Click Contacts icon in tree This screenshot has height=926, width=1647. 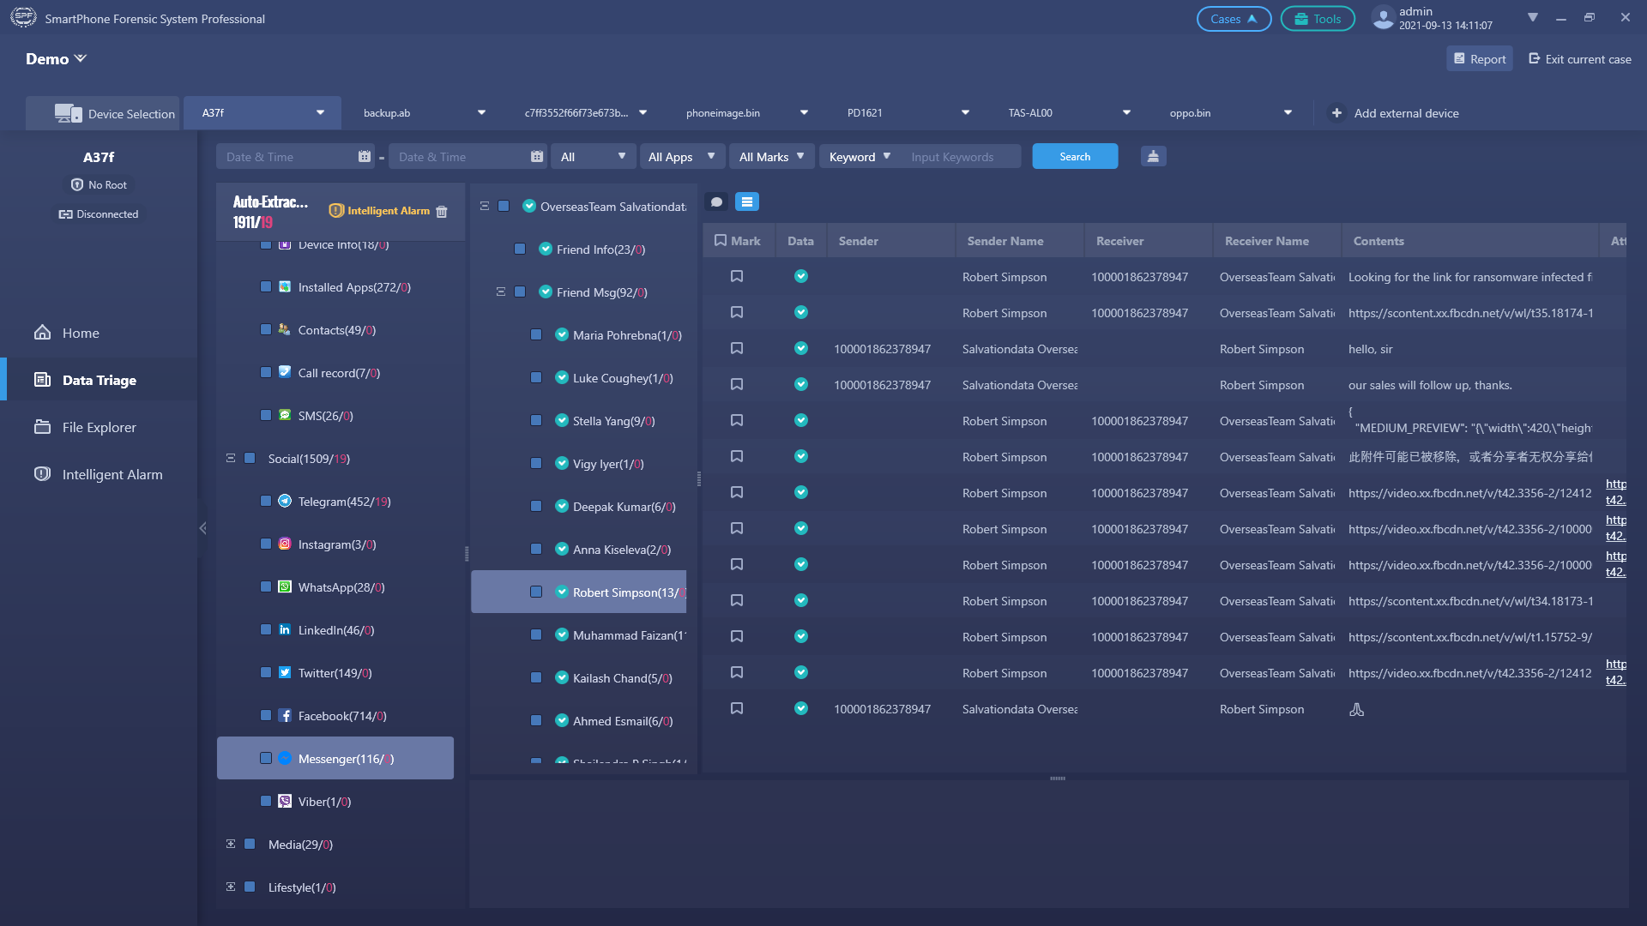(285, 330)
